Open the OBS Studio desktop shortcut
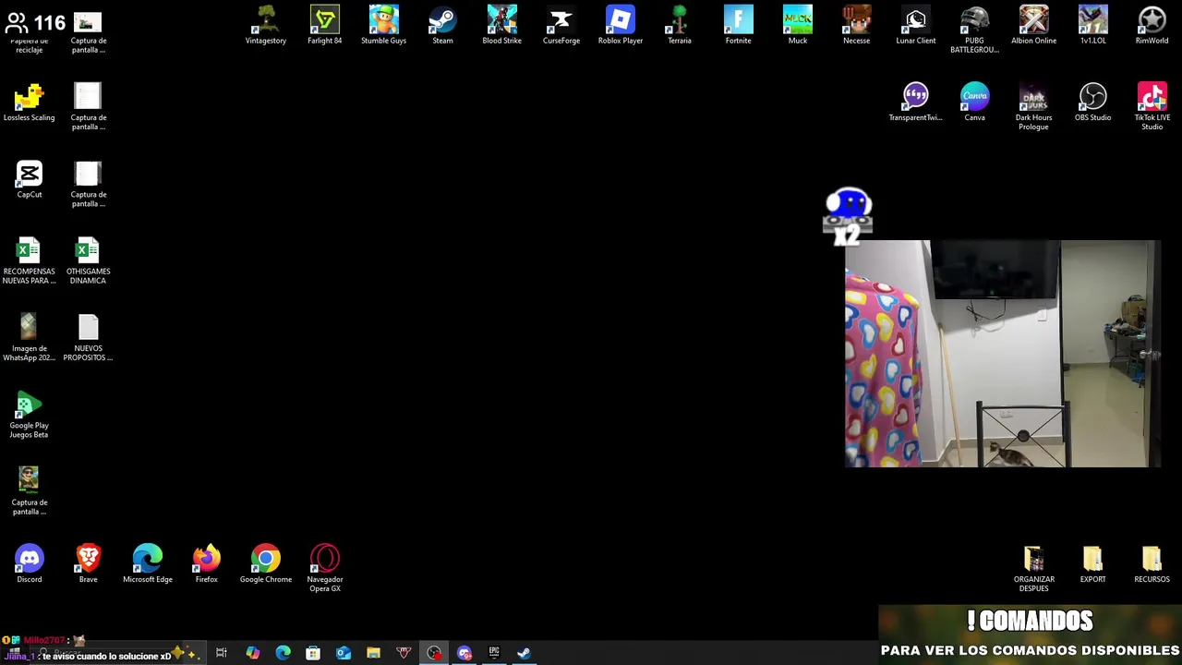The width and height of the screenshot is (1182, 665). [x=1093, y=102]
